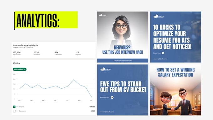Click the Sponsored total 4,682 value
The height and width of the screenshot is (120, 213).
point(93,111)
